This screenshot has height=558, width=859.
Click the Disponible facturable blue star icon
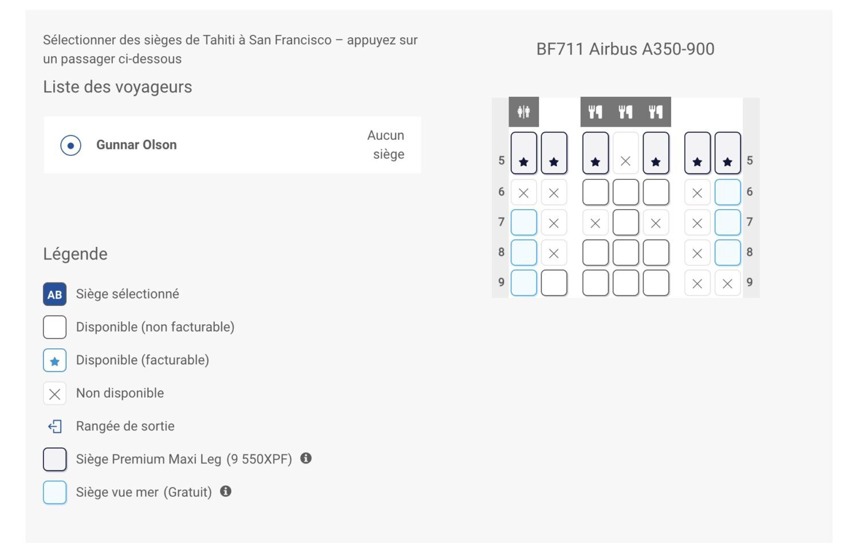point(54,360)
